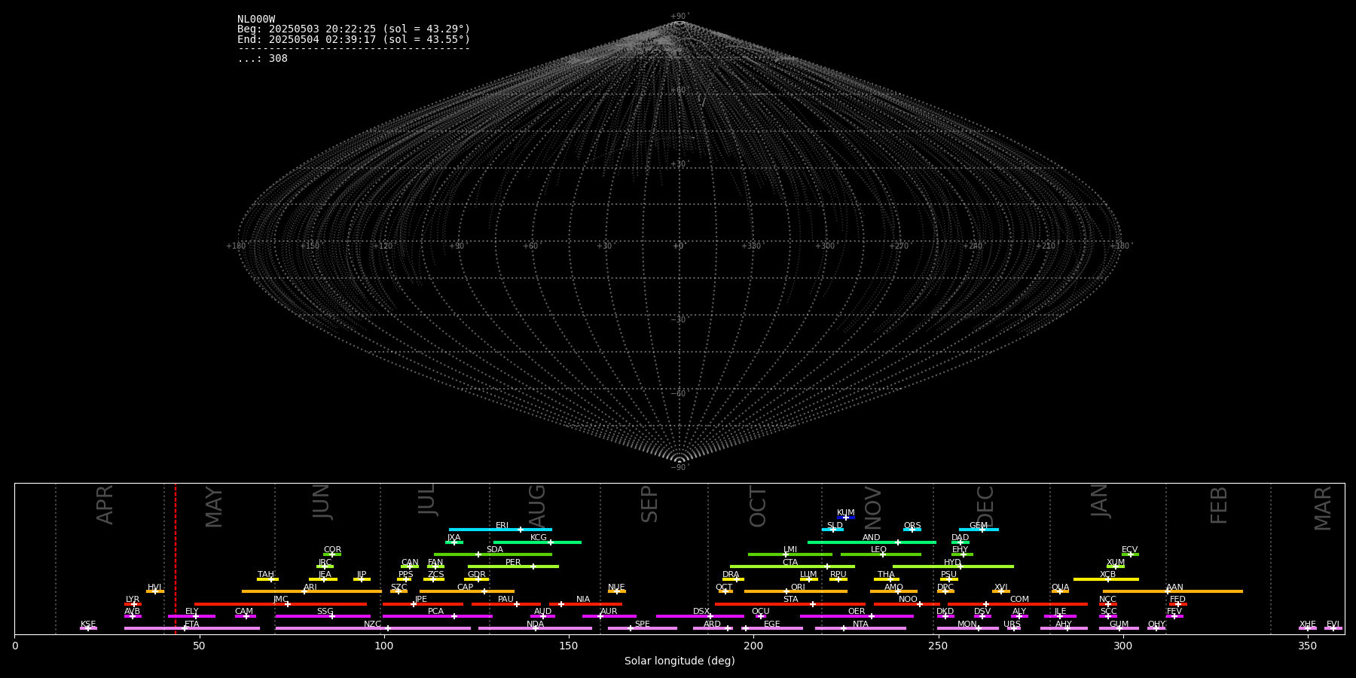Click the AND shower label
Image resolution: width=1356 pixels, height=678 pixels.
(x=872, y=537)
